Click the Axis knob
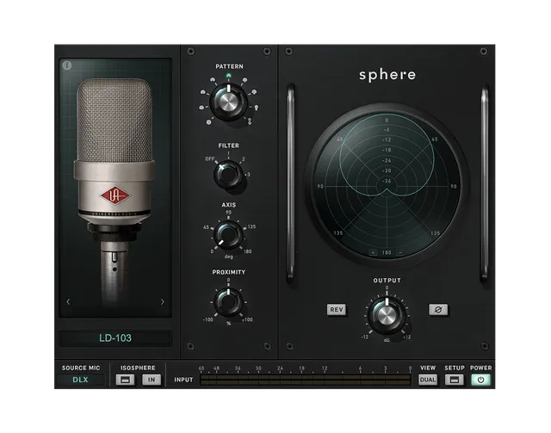The image size is (551, 433). 228,234
